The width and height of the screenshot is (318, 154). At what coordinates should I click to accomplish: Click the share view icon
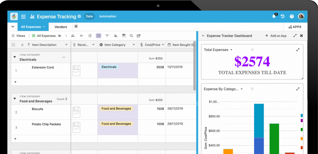(x=139, y=36)
